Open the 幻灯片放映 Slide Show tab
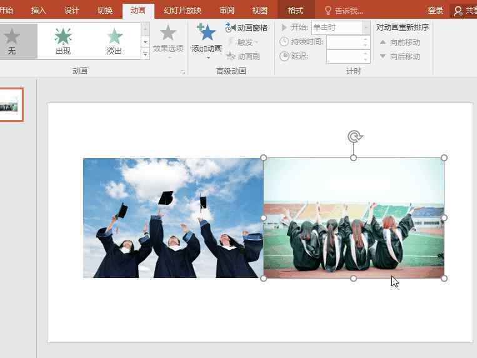 click(183, 11)
